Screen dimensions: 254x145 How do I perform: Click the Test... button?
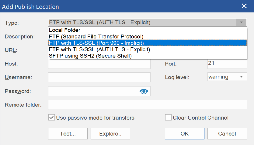pyautogui.click(x=68, y=134)
